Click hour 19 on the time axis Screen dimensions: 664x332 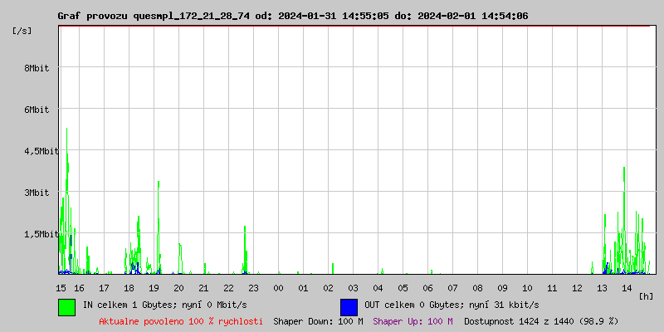coord(154,288)
